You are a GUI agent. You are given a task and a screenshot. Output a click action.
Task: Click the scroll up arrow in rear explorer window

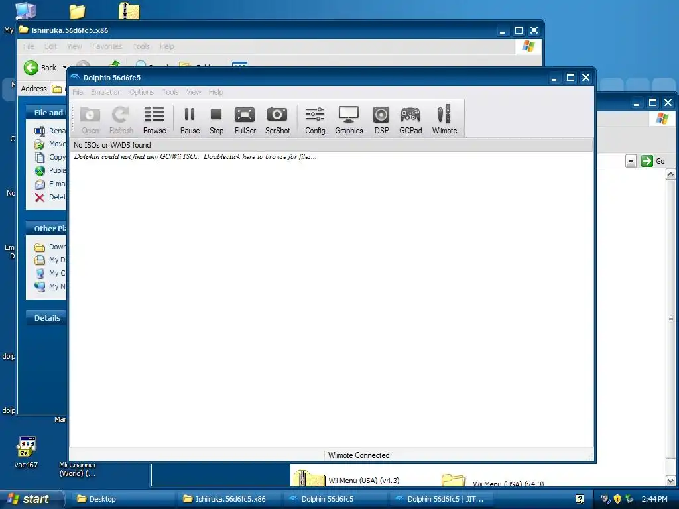(671, 174)
